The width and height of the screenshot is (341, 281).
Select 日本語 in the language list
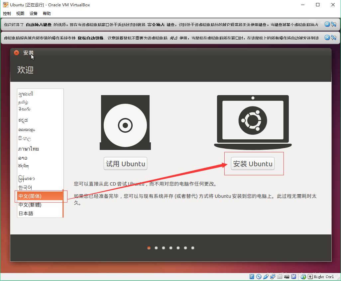click(x=40, y=213)
